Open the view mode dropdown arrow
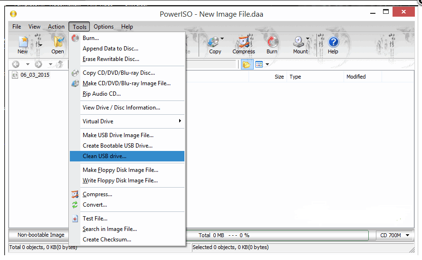The height and width of the screenshot is (260, 422). click(267, 64)
